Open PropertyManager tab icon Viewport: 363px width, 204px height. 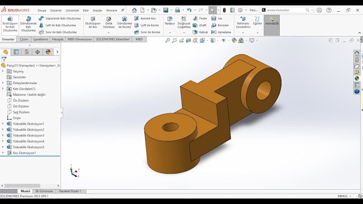(x=16, y=52)
